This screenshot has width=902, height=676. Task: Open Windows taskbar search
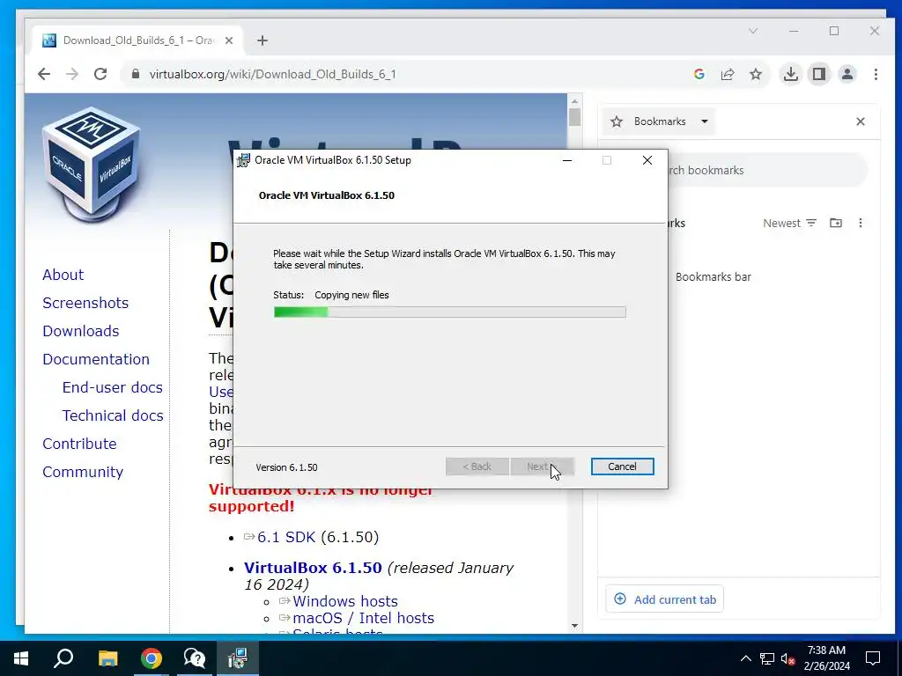pyautogui.click(x=63, y=658)
